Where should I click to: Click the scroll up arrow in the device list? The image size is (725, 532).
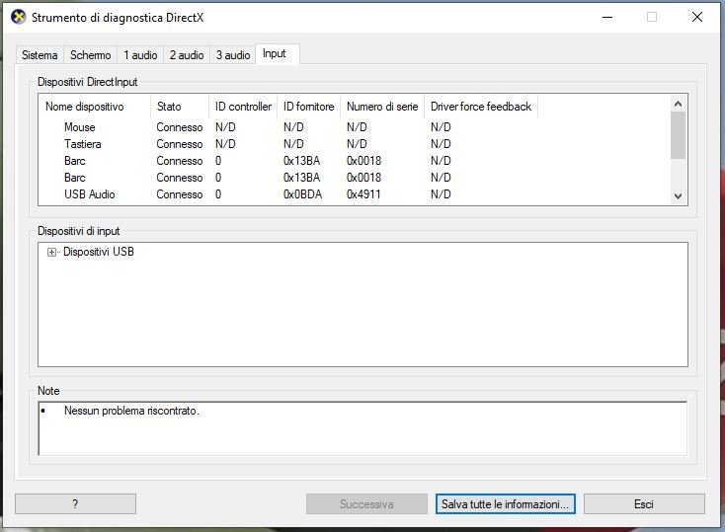click(678, 104)
